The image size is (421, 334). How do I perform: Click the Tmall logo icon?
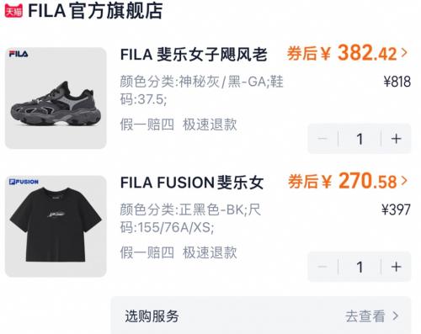tap(13, 11)
